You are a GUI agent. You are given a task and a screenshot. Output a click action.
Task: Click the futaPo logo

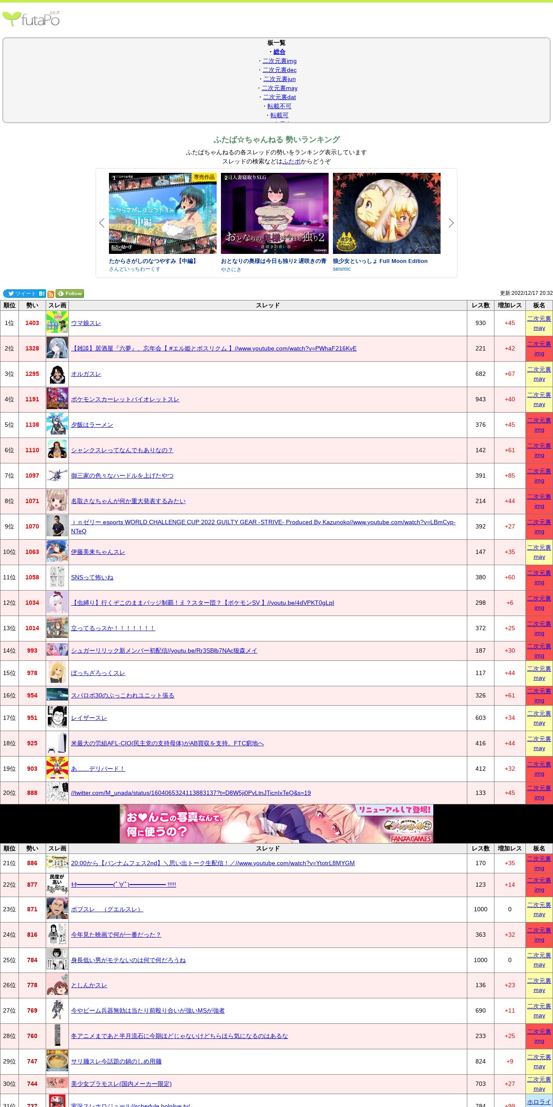click(31, 19)
